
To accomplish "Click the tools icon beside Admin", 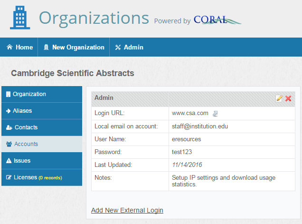I will [x=118, y=47].
